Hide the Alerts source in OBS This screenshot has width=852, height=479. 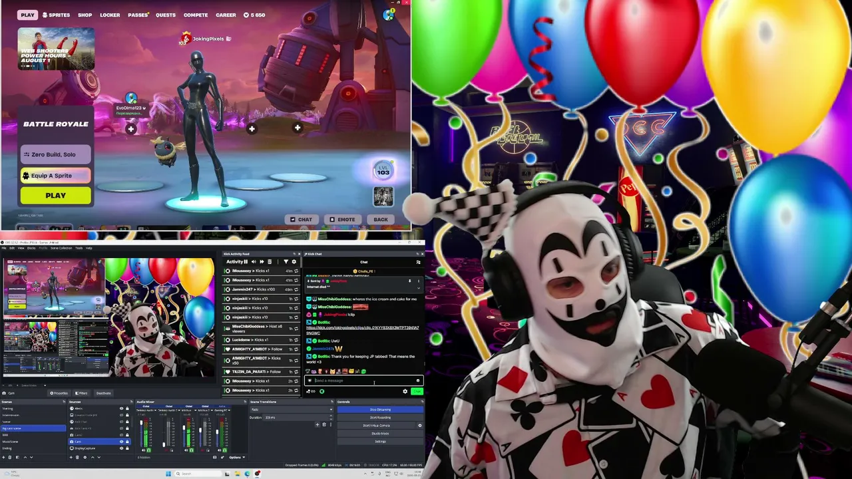tap(121, 408)
